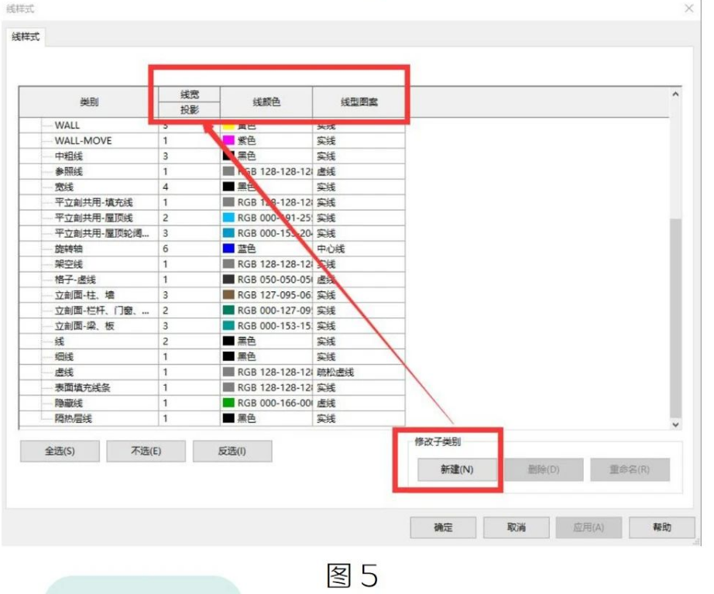Select the 中粗线 category row
The width and height of the screenshot is (714, 594).
[x=69, y=156]
